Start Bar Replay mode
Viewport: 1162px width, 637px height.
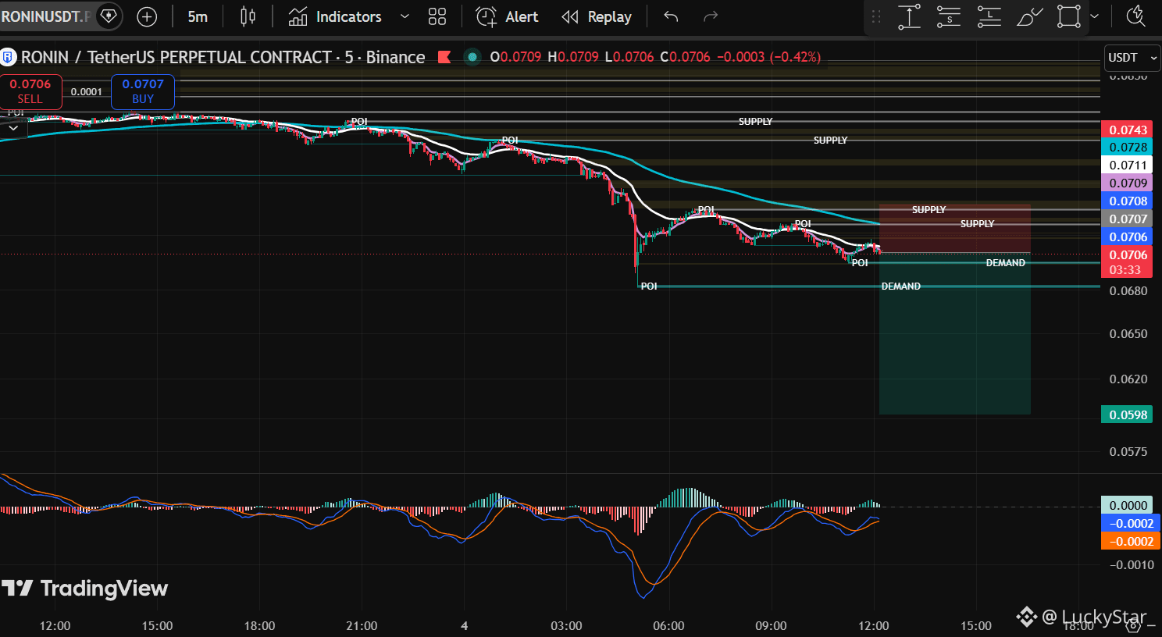pyautogui.click(x=597, y=16)
